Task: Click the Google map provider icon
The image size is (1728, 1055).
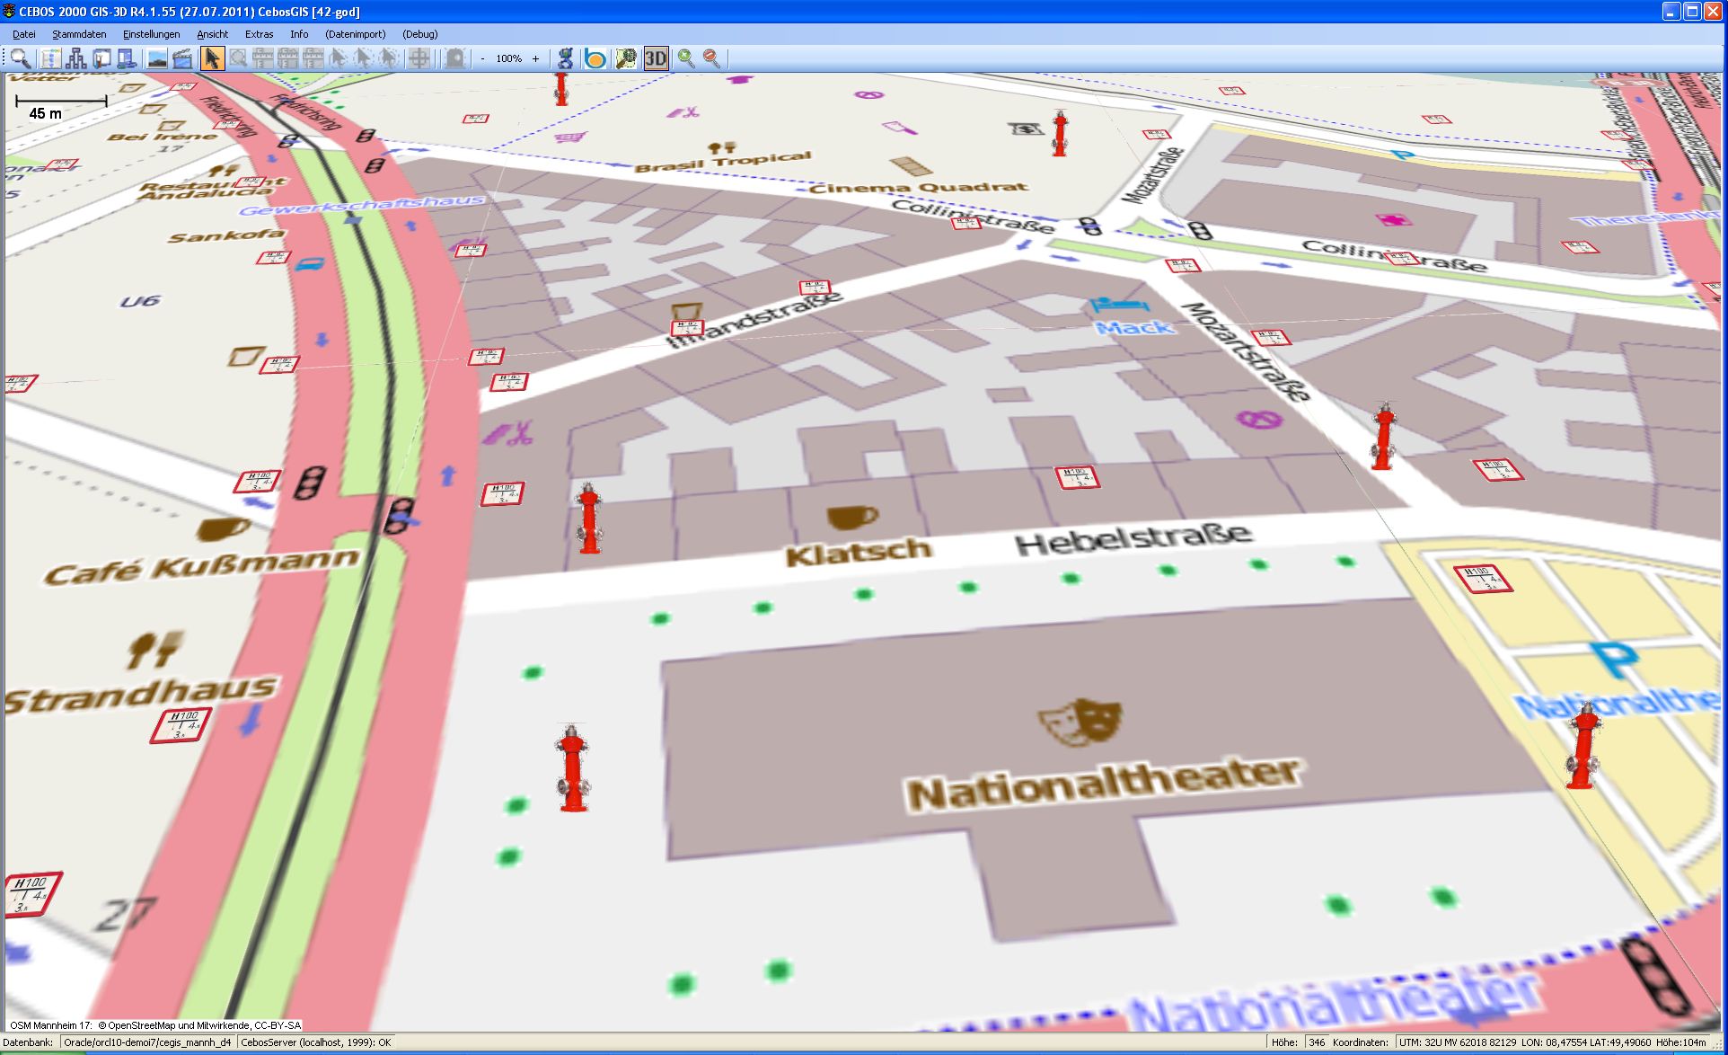Action: coord(565,59)
